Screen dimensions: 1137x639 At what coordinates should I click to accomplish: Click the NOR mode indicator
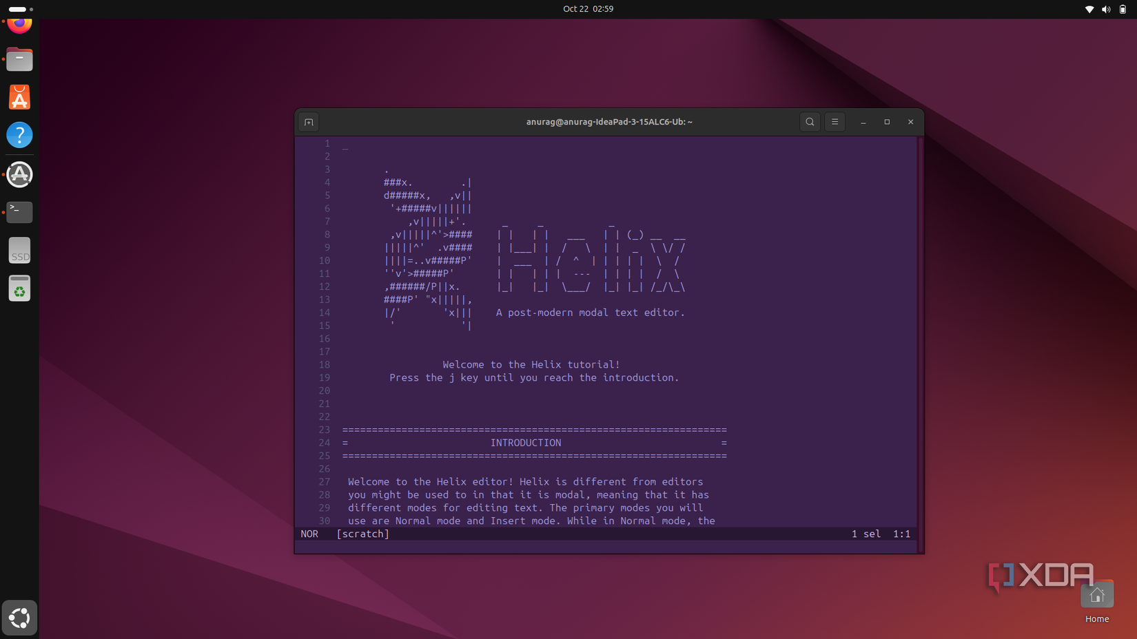(309, 534)
